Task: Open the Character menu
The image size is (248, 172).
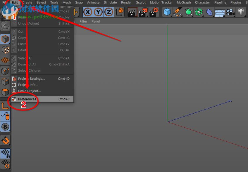Action: tap(202, 2)
